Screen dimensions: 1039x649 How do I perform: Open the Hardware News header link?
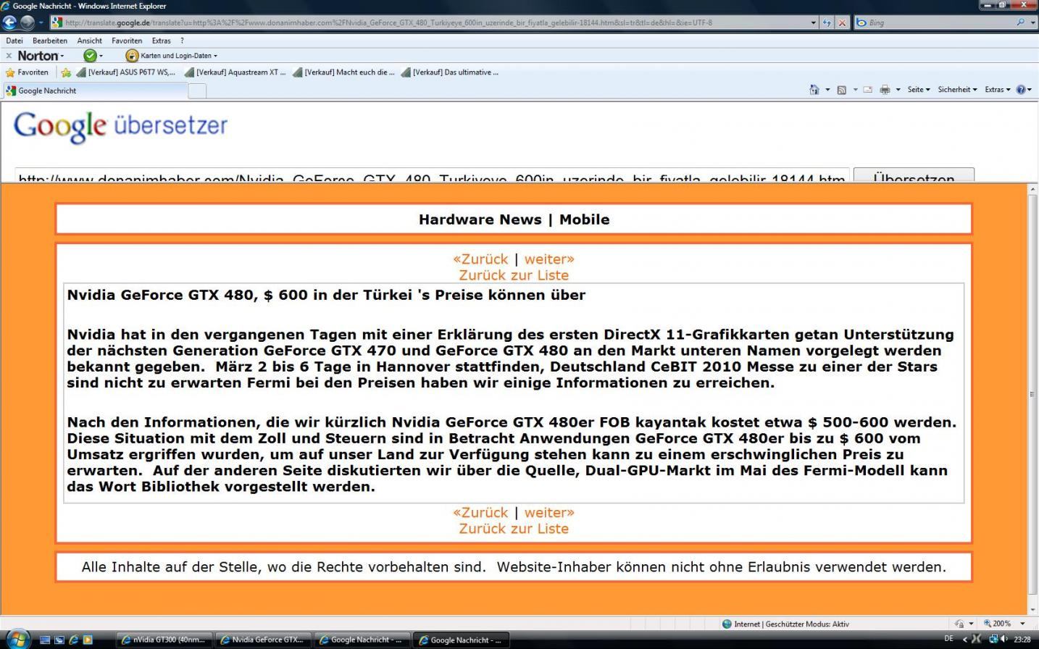point(480,219)
